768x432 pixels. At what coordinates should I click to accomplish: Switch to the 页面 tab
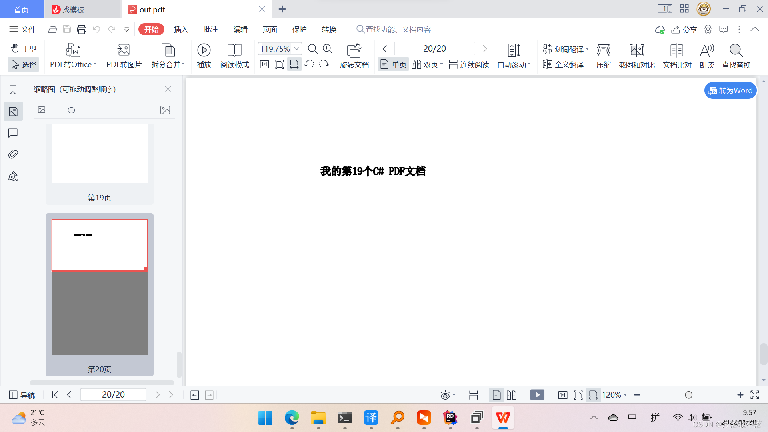270,29
